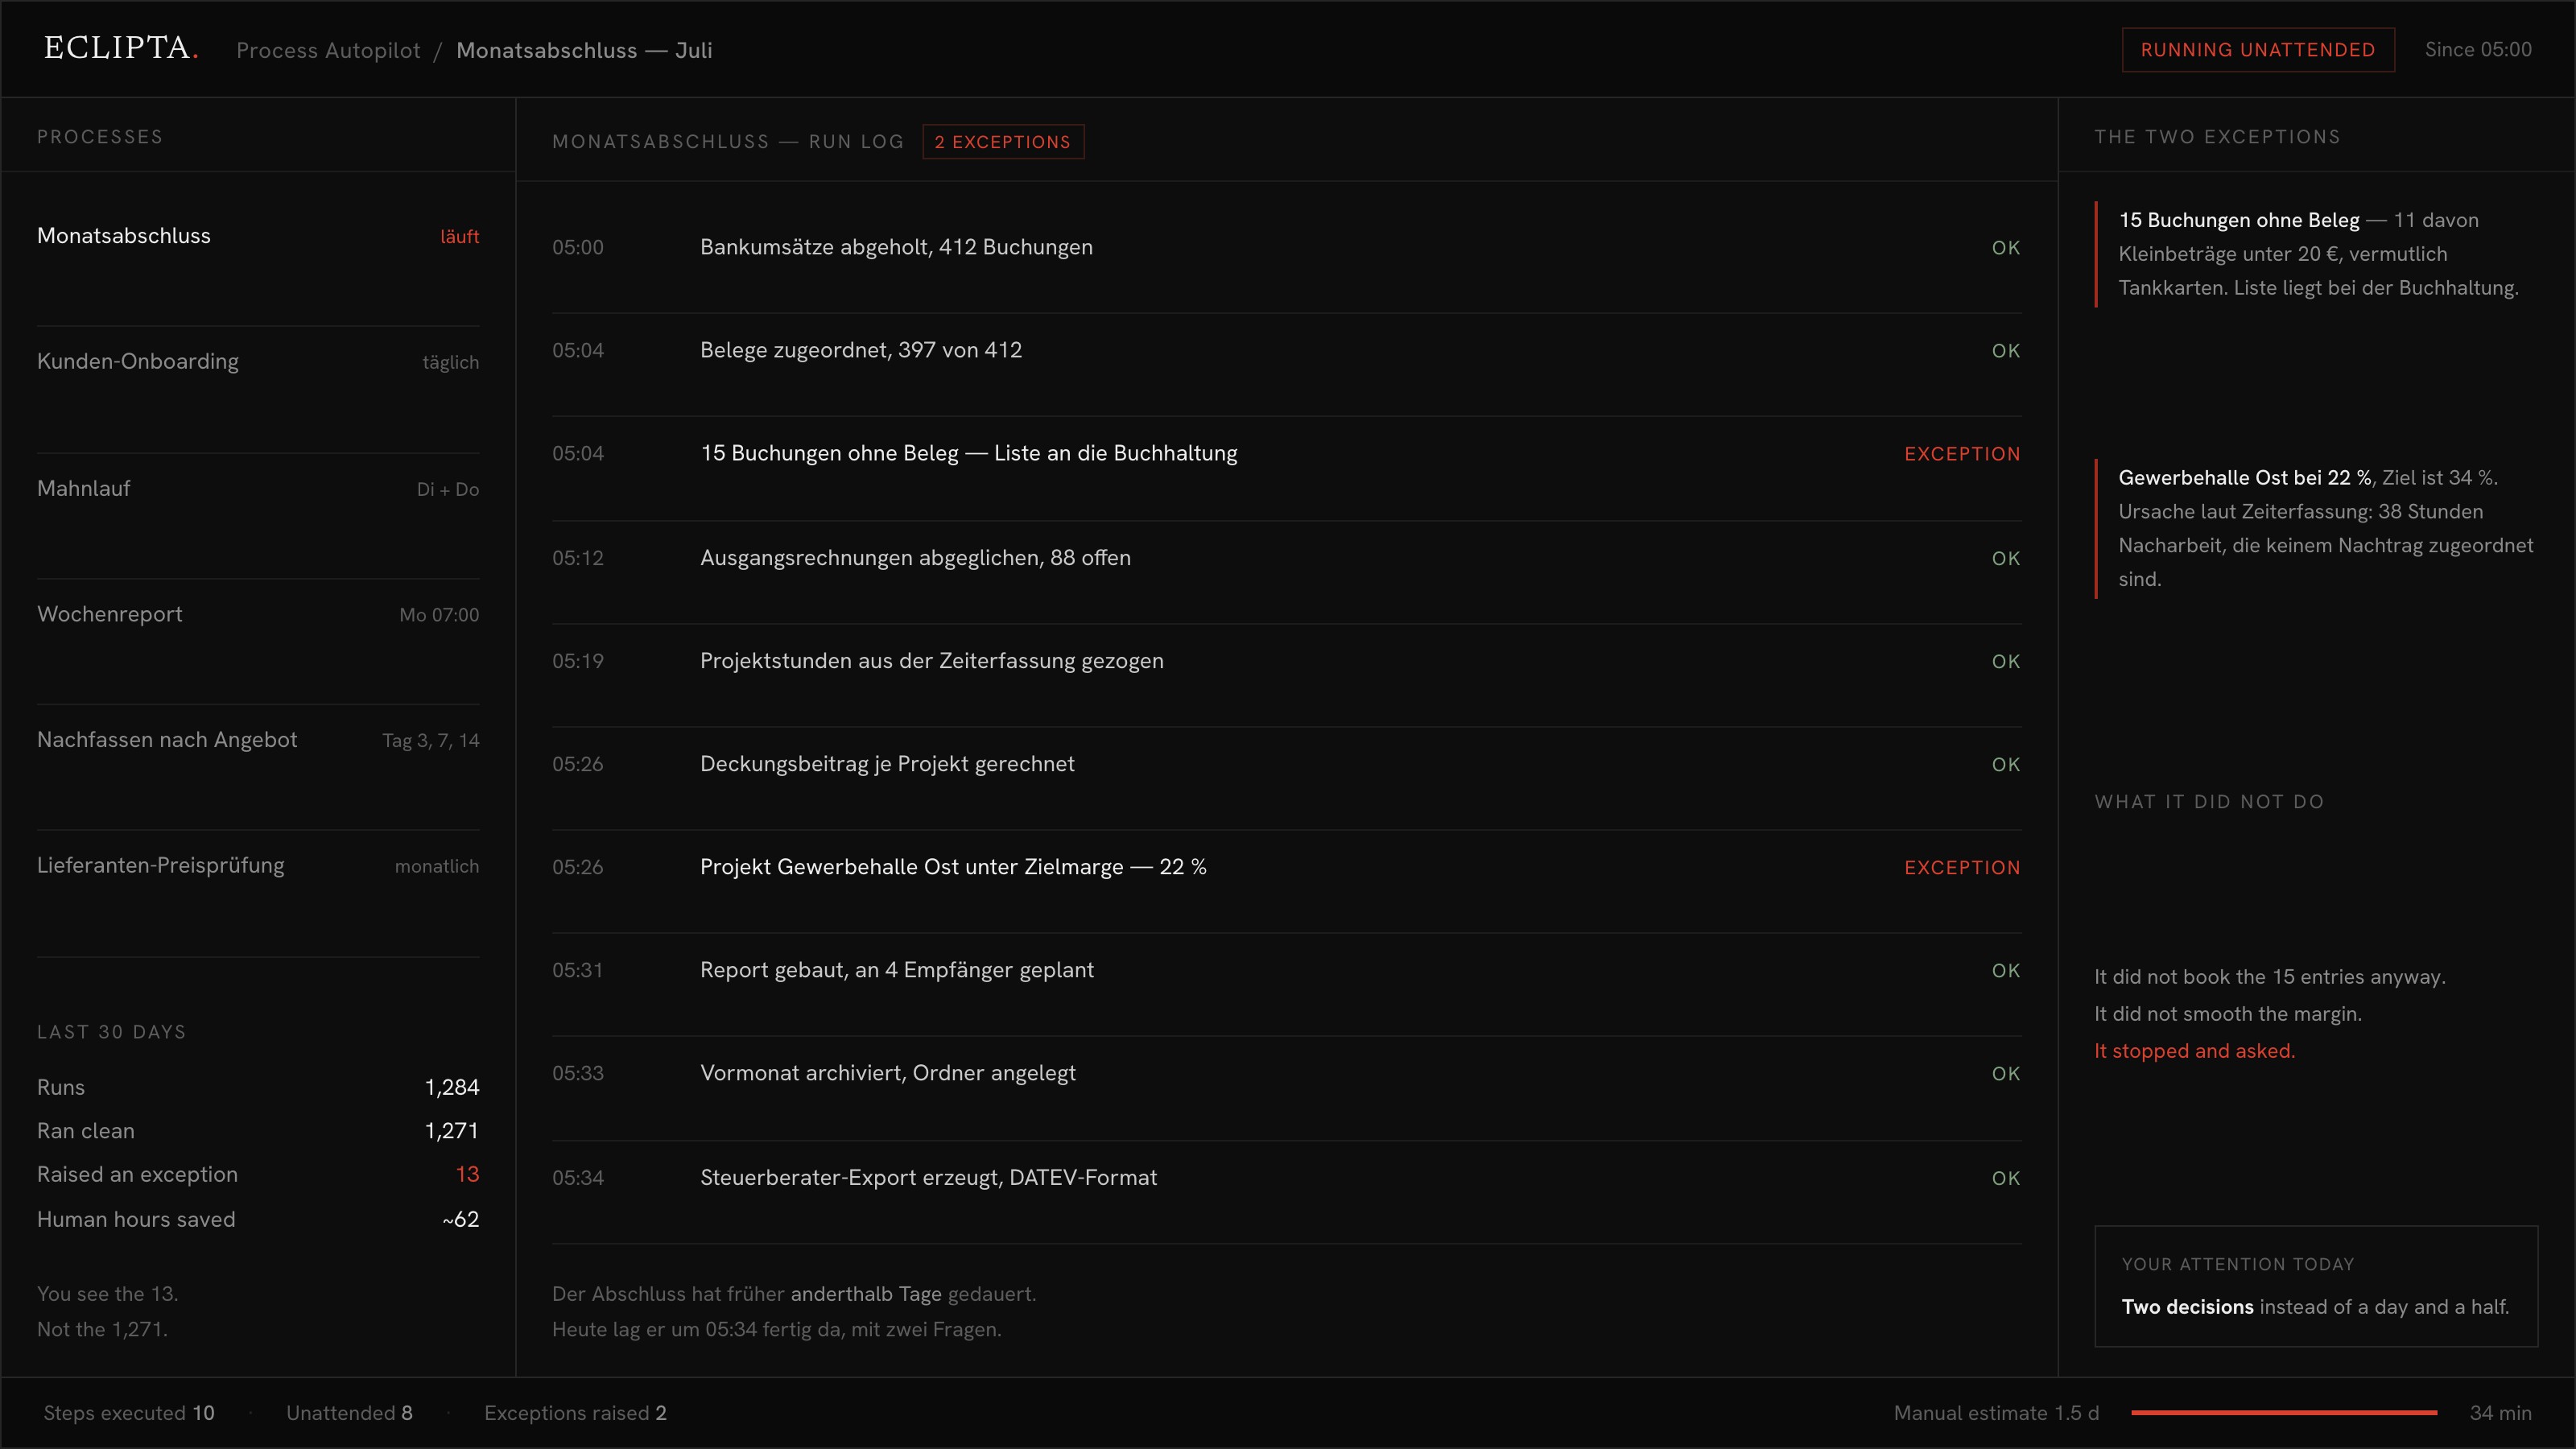Click the THE TWO EXCEPTIONS heading
Viewport: 2576px width, 1449px height.
tap(2217, 137)
